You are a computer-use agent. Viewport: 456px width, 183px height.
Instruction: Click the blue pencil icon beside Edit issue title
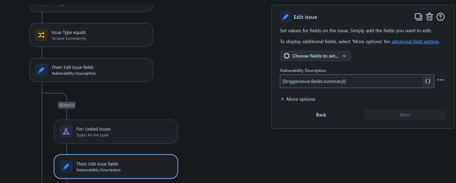pyautogui.click(x=285, y=17)
